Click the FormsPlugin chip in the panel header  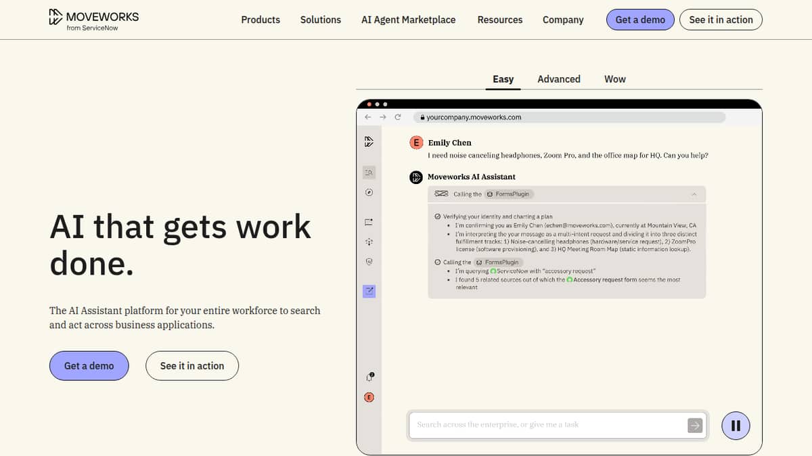(x=509, y=194)
